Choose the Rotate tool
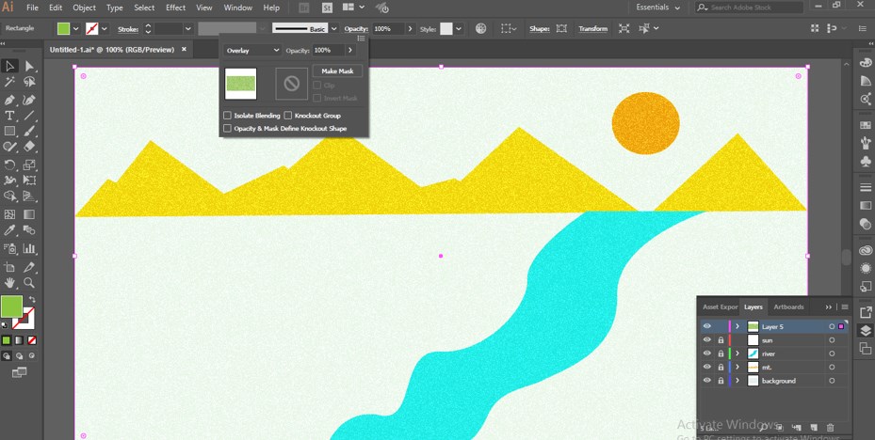 9,165
